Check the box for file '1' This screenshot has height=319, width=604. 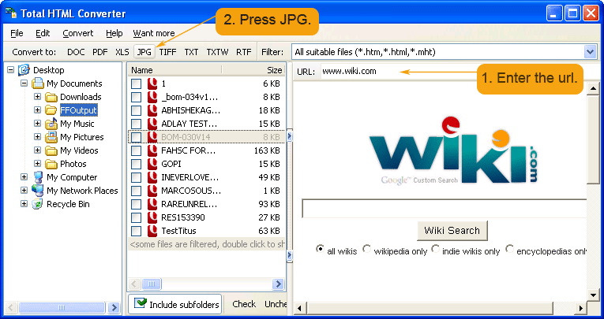pyautogui.click(x=136, y=83)
